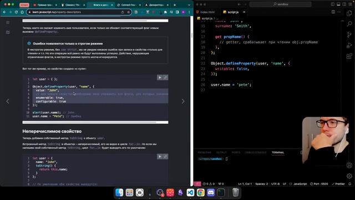Viewport: 355px width, 200px height.
Task: Open Manage gear in VS Code
Action: click(349, 176)
